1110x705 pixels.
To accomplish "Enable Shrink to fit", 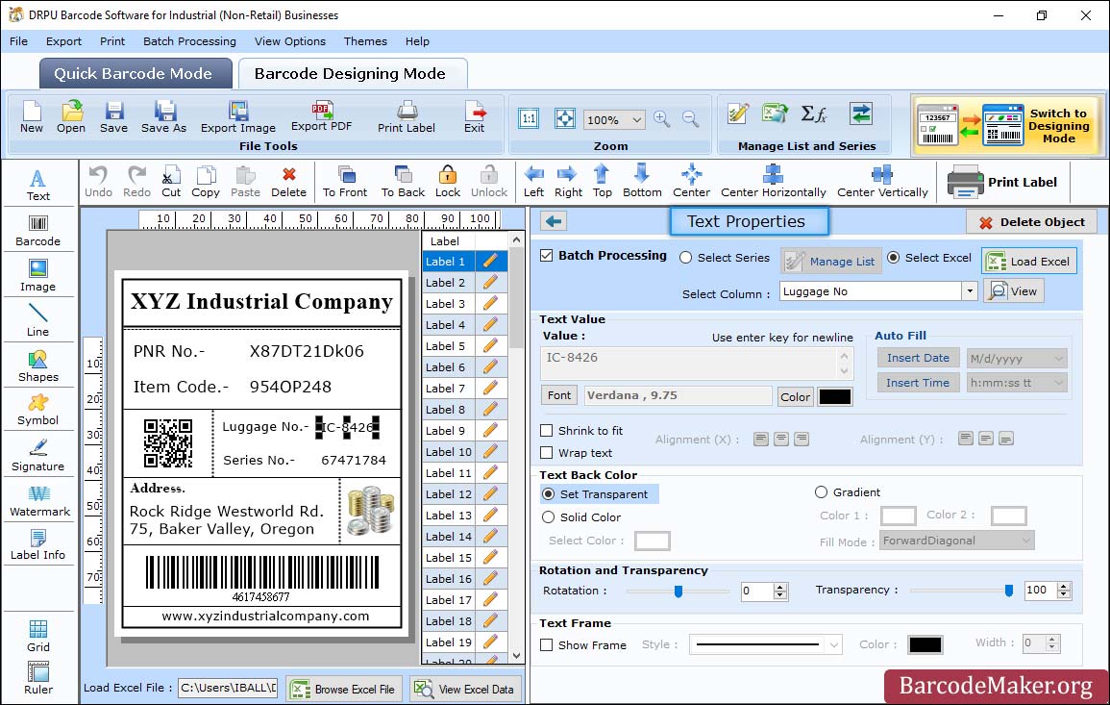I will (x=547, y=430).
